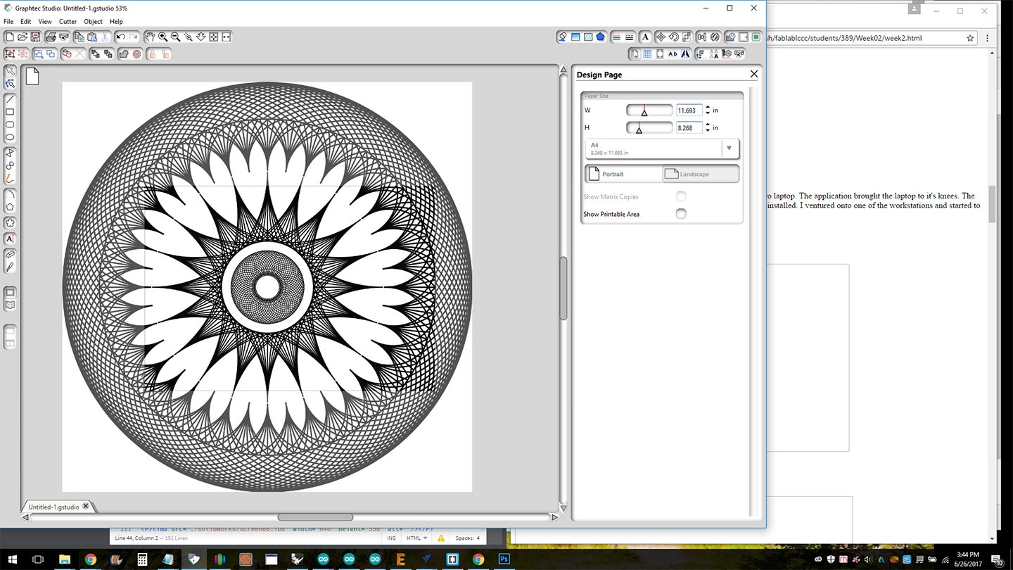Select the Draw a Rounded Rectangle tool
The image size is (1013, 570).
point(10,125)
